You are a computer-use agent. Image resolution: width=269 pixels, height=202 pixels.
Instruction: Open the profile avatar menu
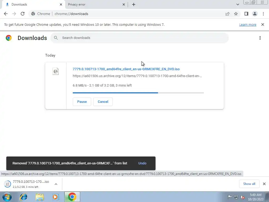[x=255, y=14]
